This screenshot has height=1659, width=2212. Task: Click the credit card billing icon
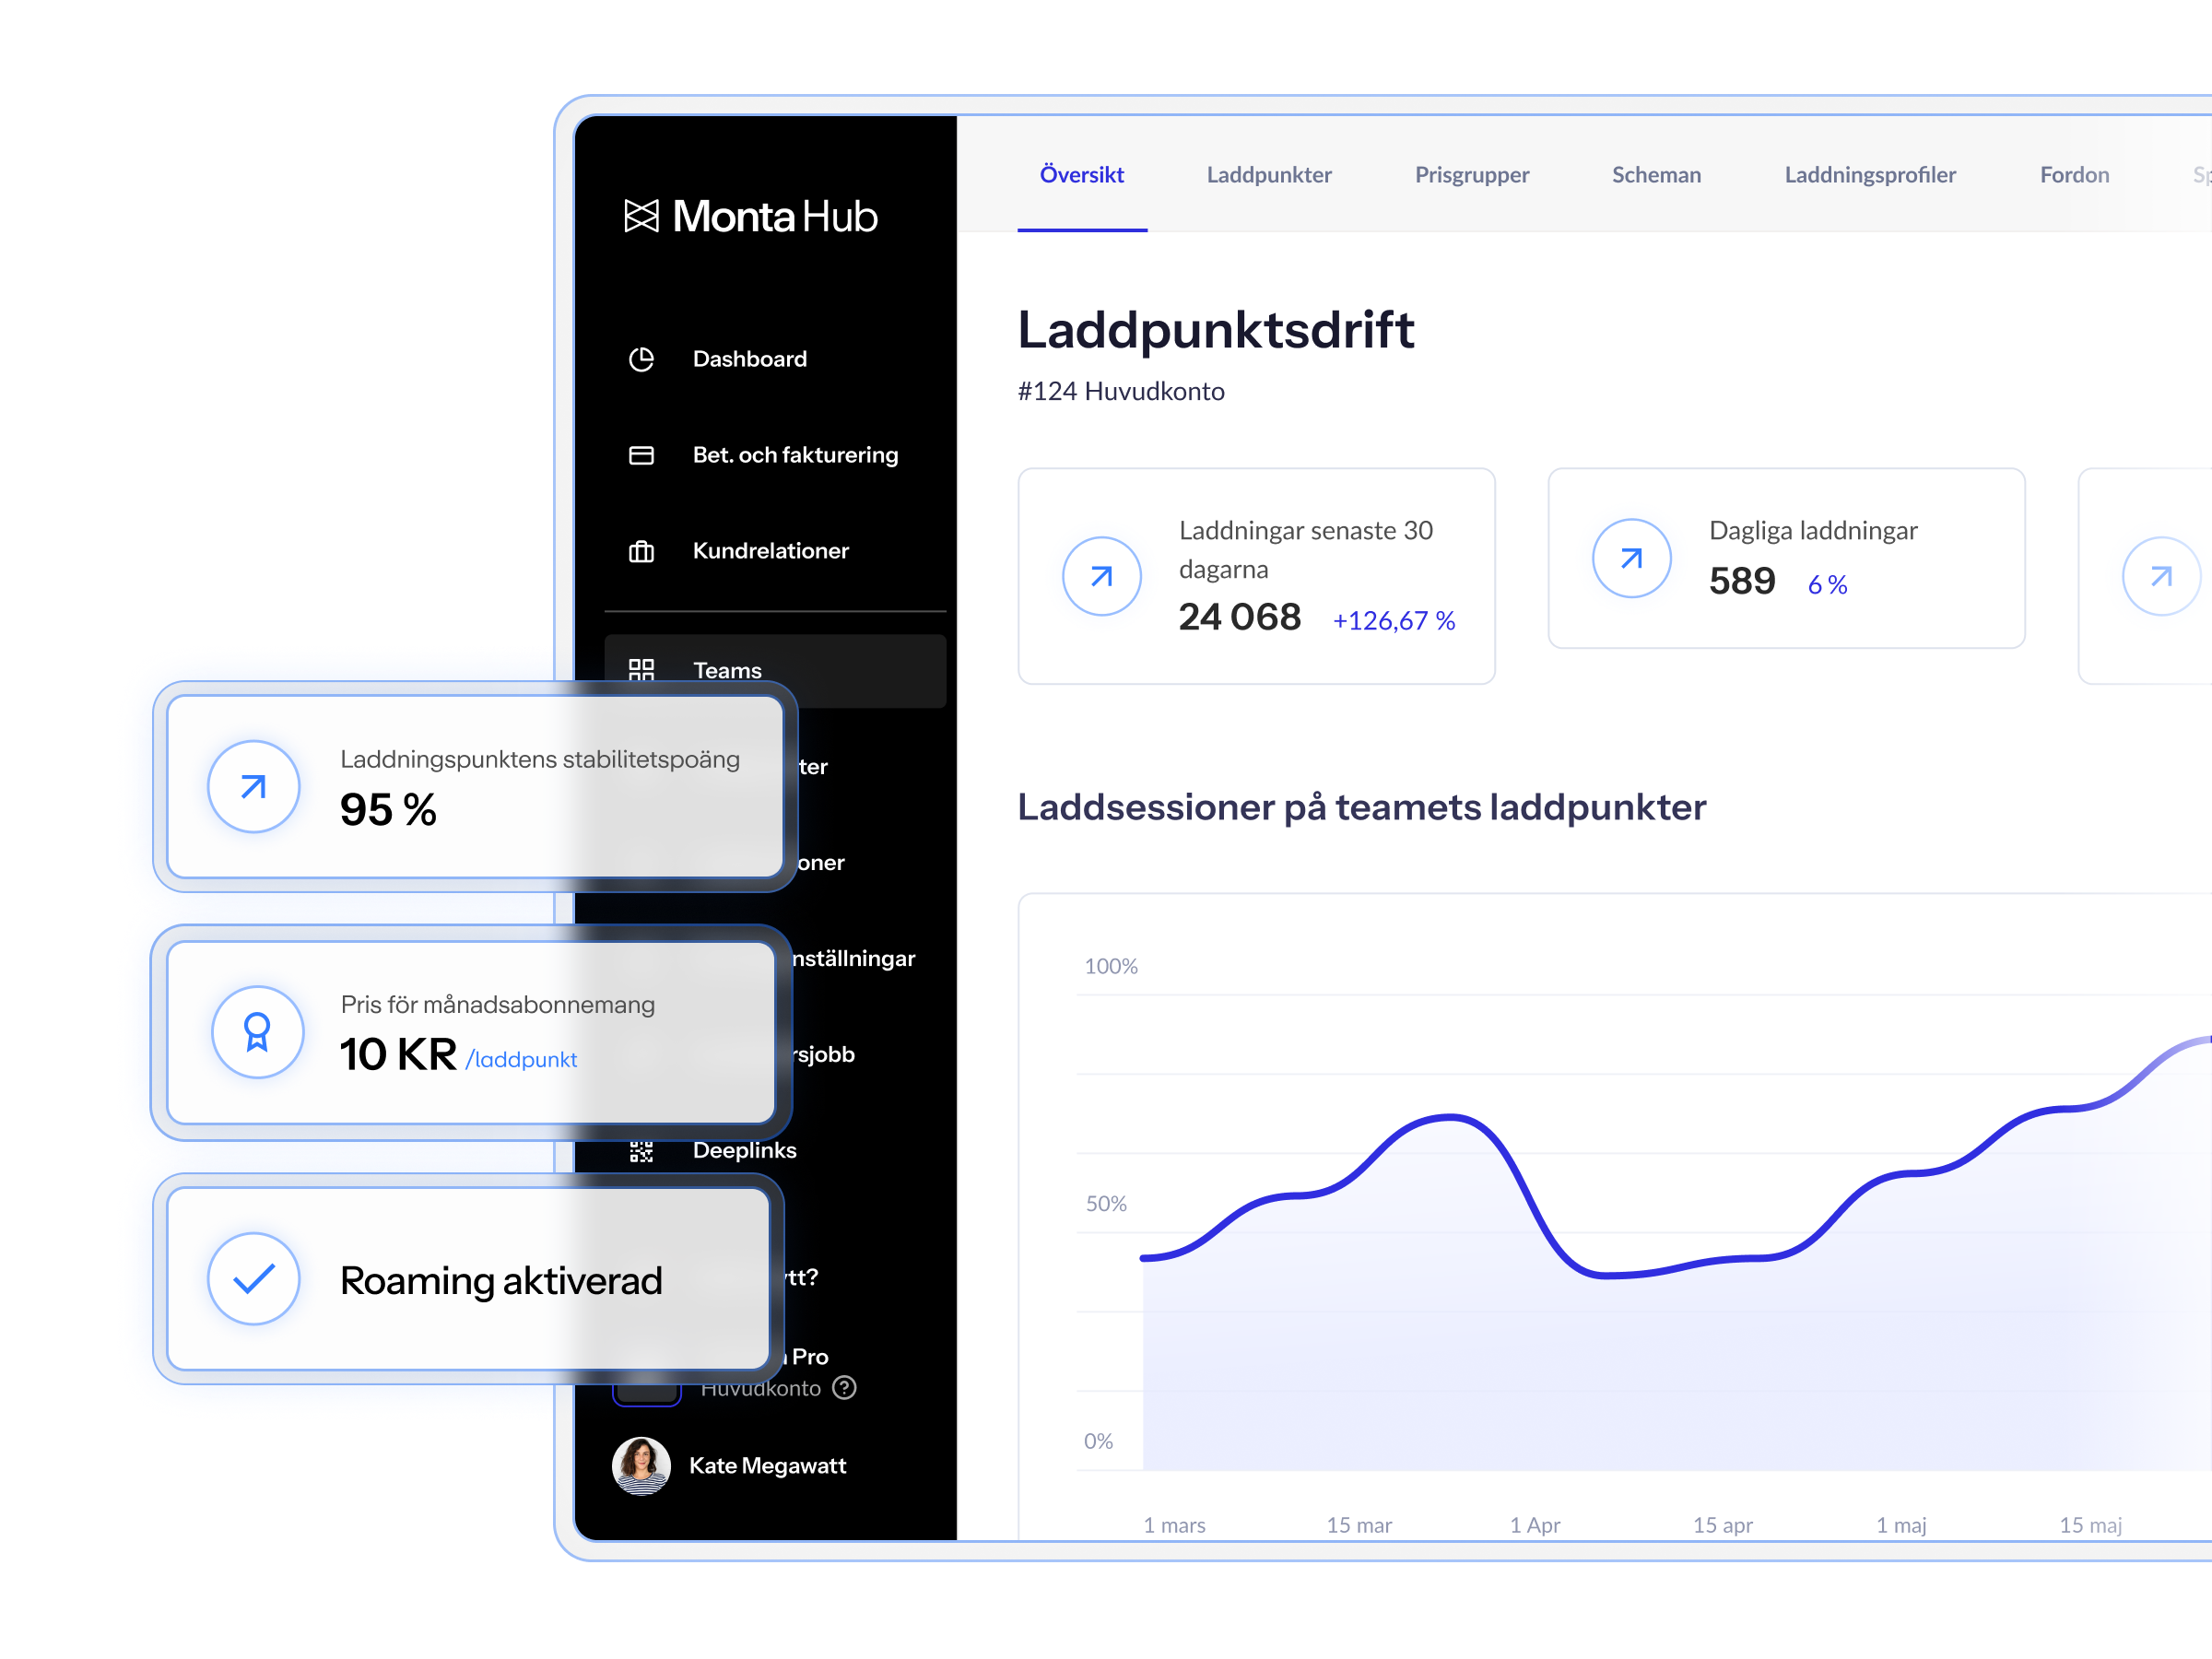pyautogui.click(x=641, y=455)
